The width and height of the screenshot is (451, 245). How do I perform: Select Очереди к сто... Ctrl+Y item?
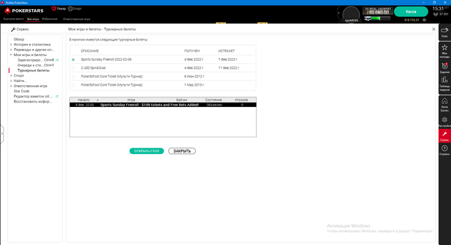click(35, 65)
